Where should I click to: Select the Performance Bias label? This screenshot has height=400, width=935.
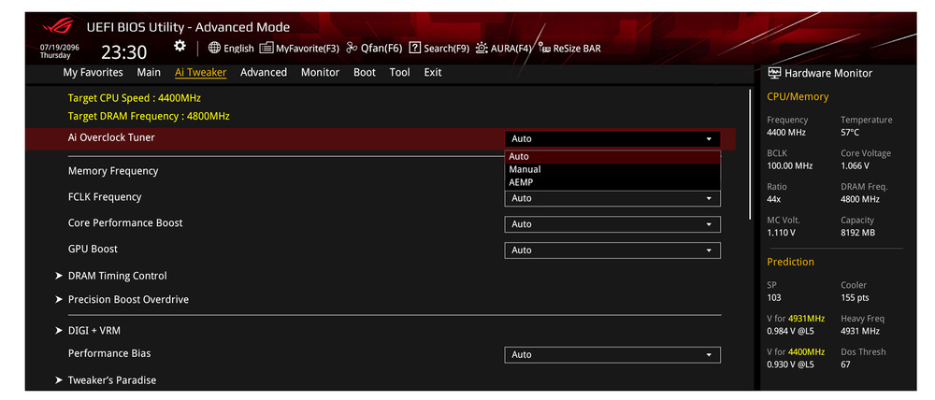109,353
